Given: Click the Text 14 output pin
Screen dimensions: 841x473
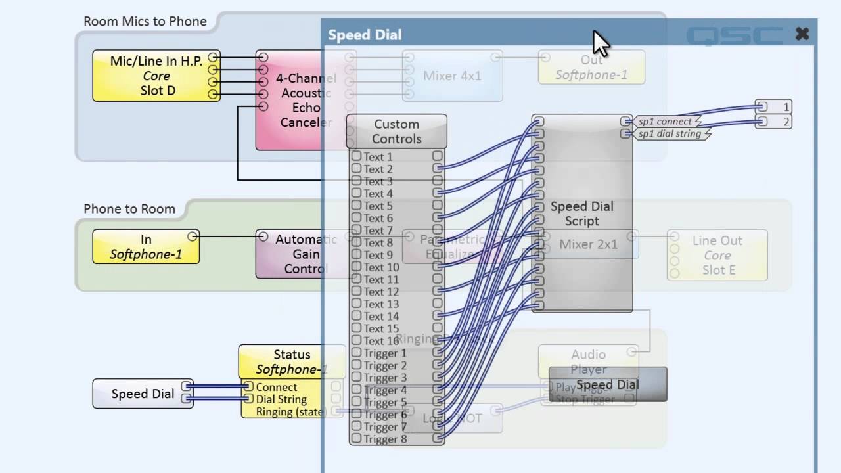Looking at the screenshot, I should click(x=438, y=316).
